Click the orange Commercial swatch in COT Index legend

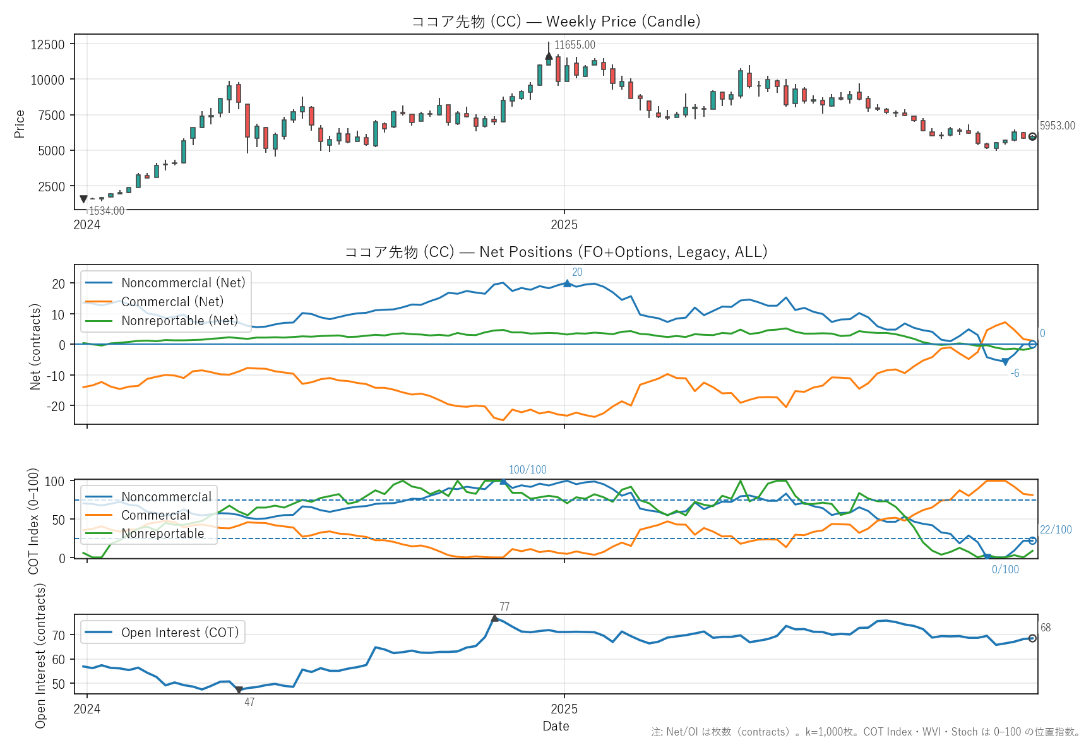coord(98,515)
